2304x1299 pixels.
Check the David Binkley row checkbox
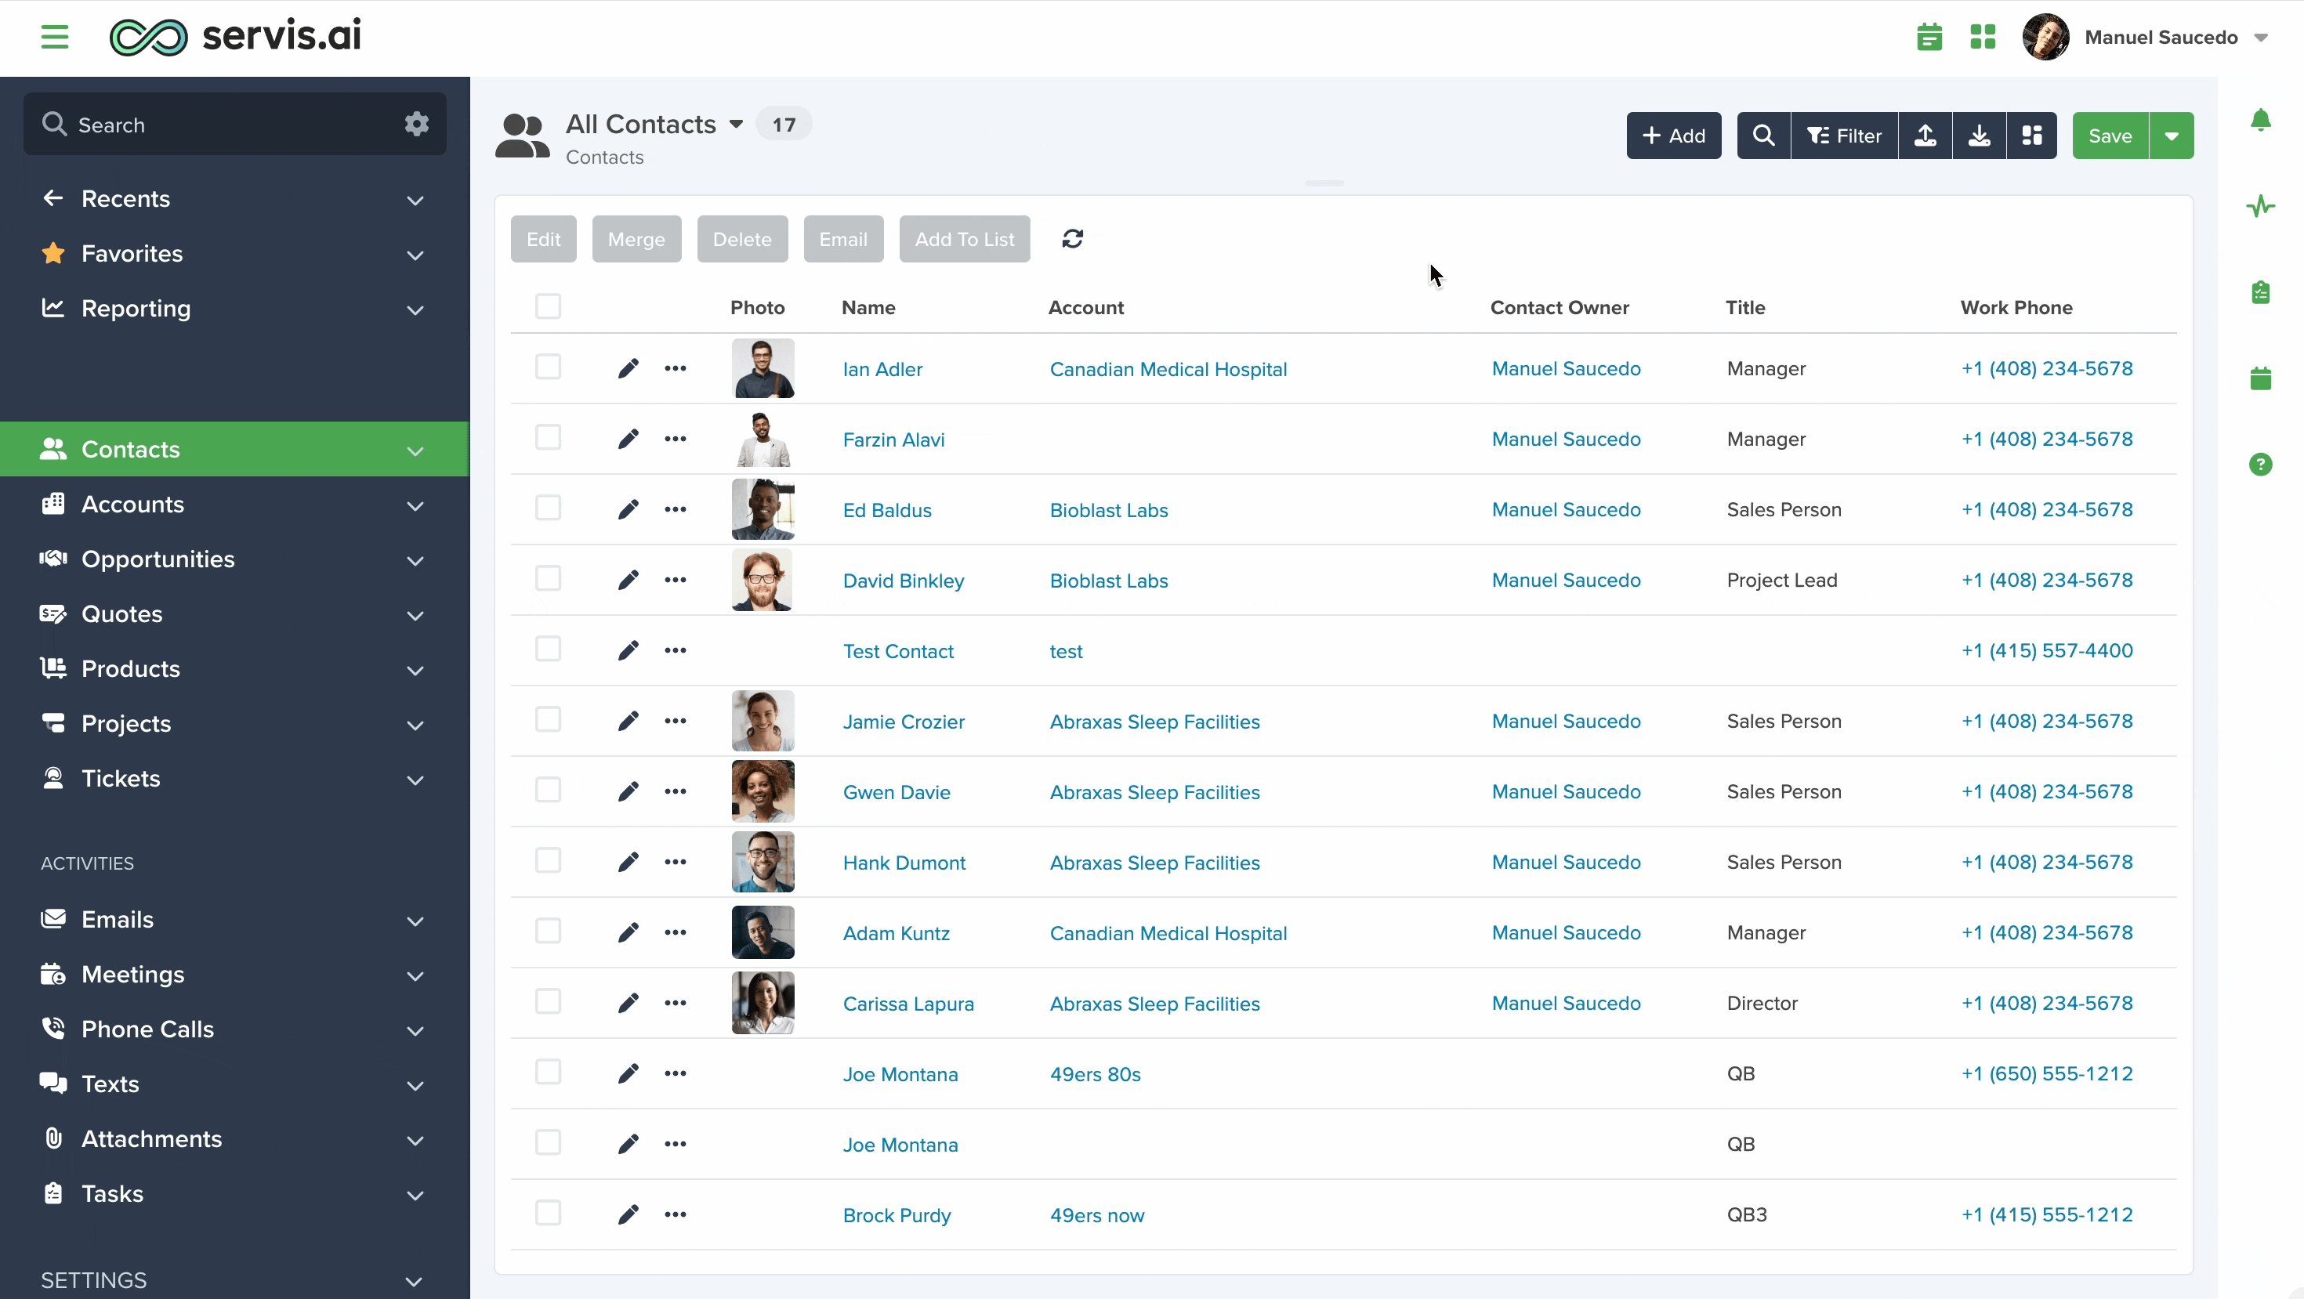point(547,578)
